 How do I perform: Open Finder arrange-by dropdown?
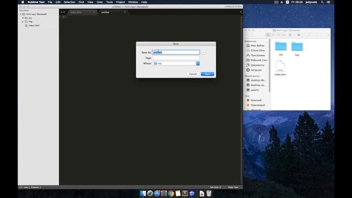point(291,35)
